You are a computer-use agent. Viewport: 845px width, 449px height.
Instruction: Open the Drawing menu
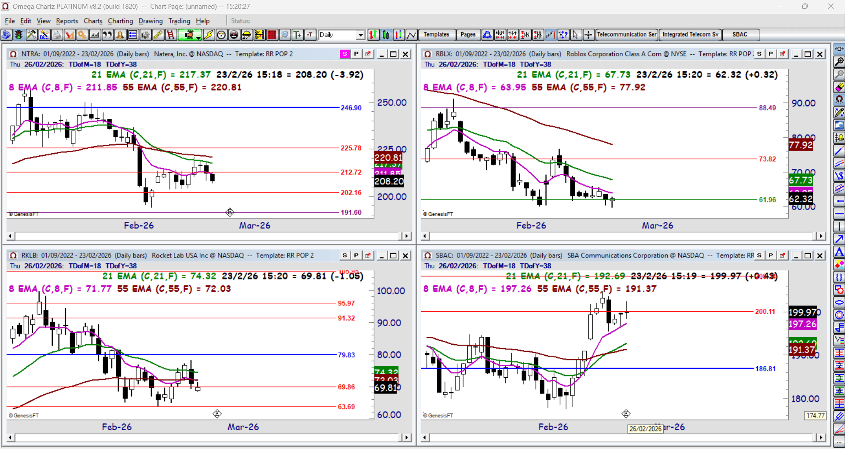(151, 21)
